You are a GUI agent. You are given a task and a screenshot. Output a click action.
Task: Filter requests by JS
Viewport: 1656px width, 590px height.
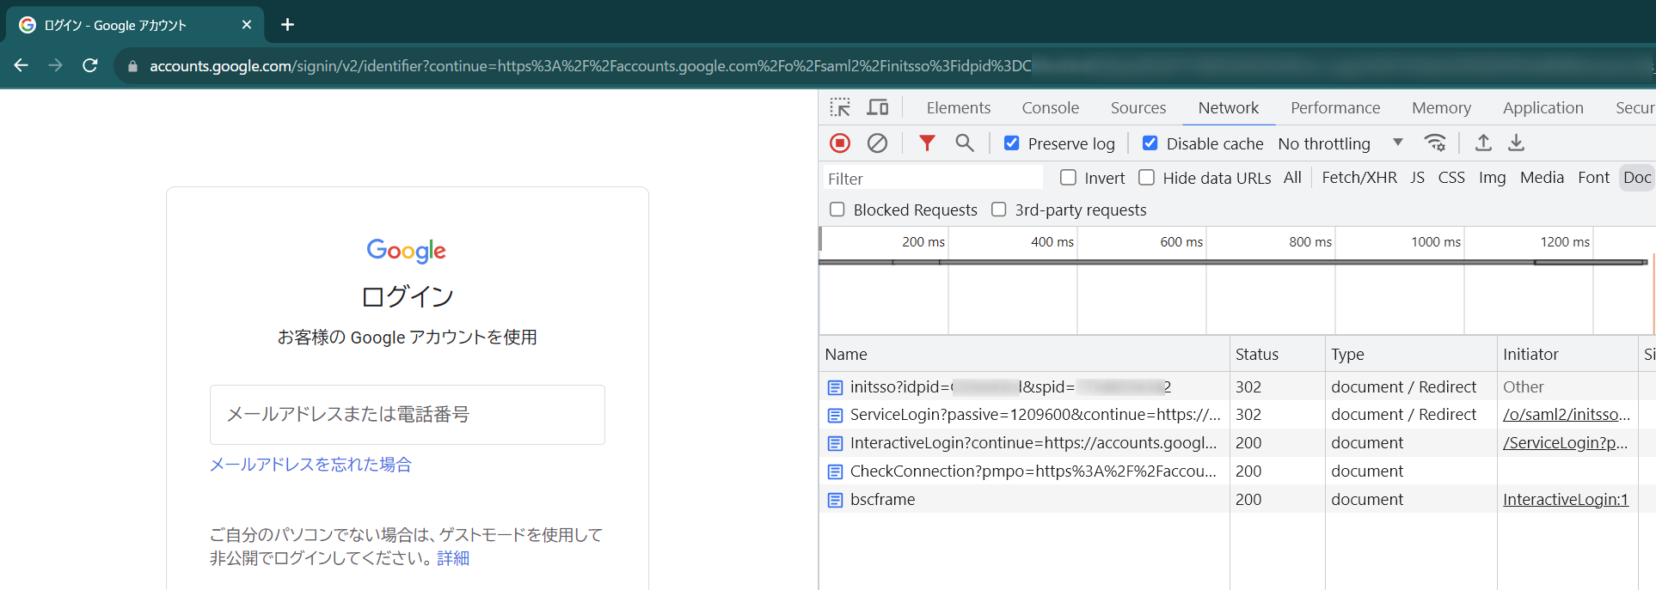pos(1417,178)
